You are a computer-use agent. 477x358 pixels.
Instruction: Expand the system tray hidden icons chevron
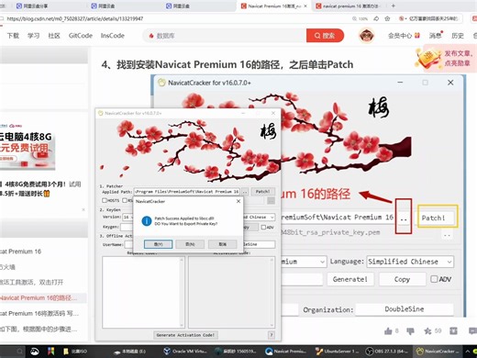point(467,352)
